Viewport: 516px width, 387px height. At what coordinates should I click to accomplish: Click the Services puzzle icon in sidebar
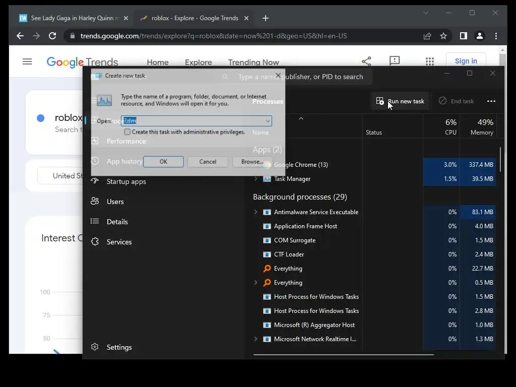95,241
